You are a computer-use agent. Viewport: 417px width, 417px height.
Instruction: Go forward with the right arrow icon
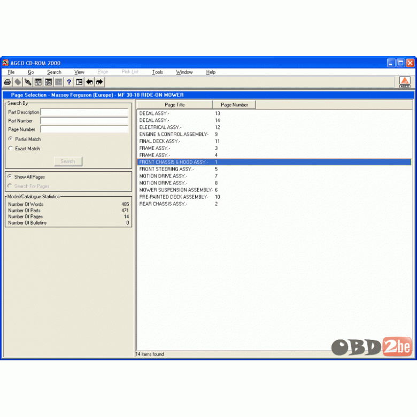pyautogui.click(x=99, y=82)
